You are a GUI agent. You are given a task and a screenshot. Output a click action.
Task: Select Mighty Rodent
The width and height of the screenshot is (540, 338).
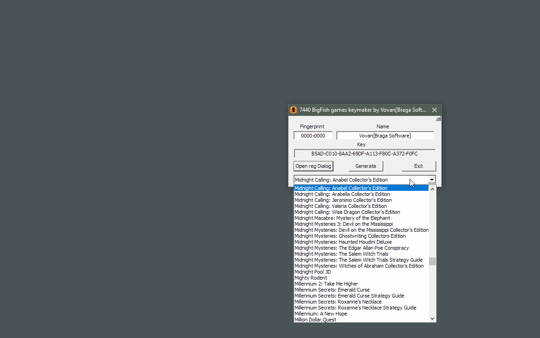(x=361, y=278)
